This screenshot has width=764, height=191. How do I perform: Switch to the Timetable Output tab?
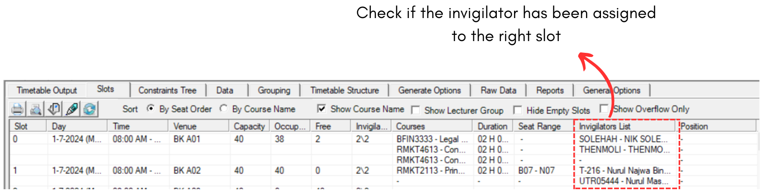47,90
